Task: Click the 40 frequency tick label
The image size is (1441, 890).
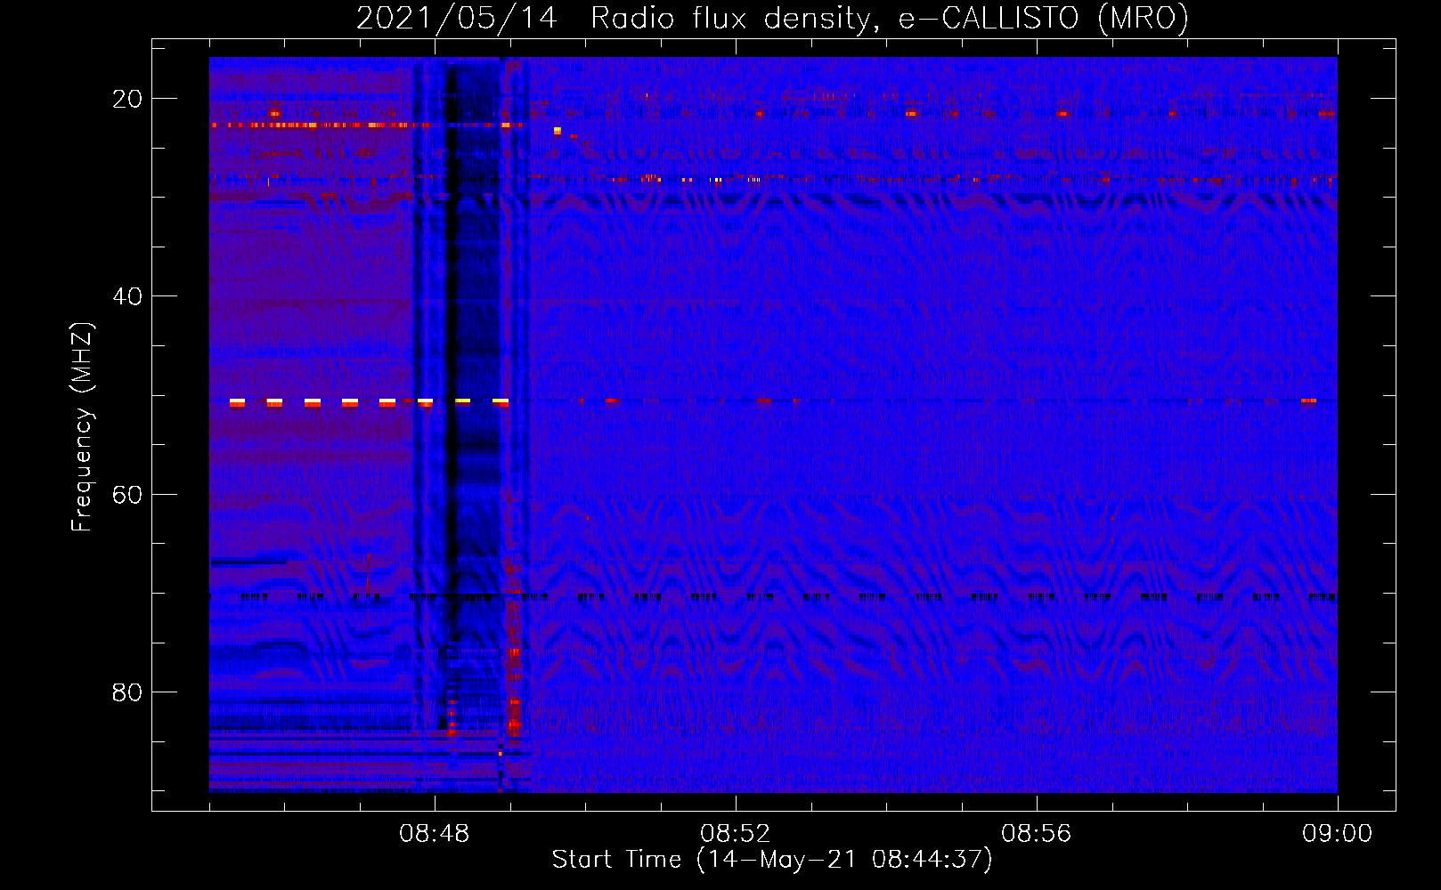Action: (x=127, y=296)
